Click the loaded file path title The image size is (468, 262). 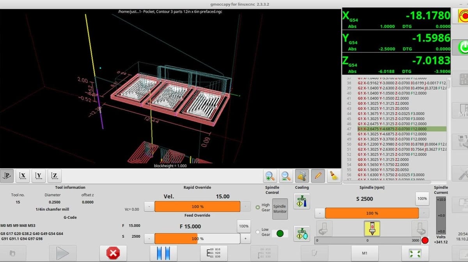click(x=170, y=11)
